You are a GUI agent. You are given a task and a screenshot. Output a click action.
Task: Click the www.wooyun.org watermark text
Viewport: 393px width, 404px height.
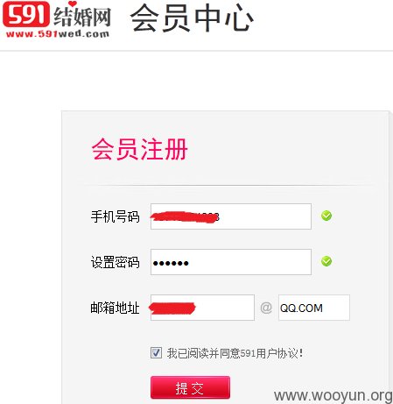pyautogui.click(x=333, y=396)
